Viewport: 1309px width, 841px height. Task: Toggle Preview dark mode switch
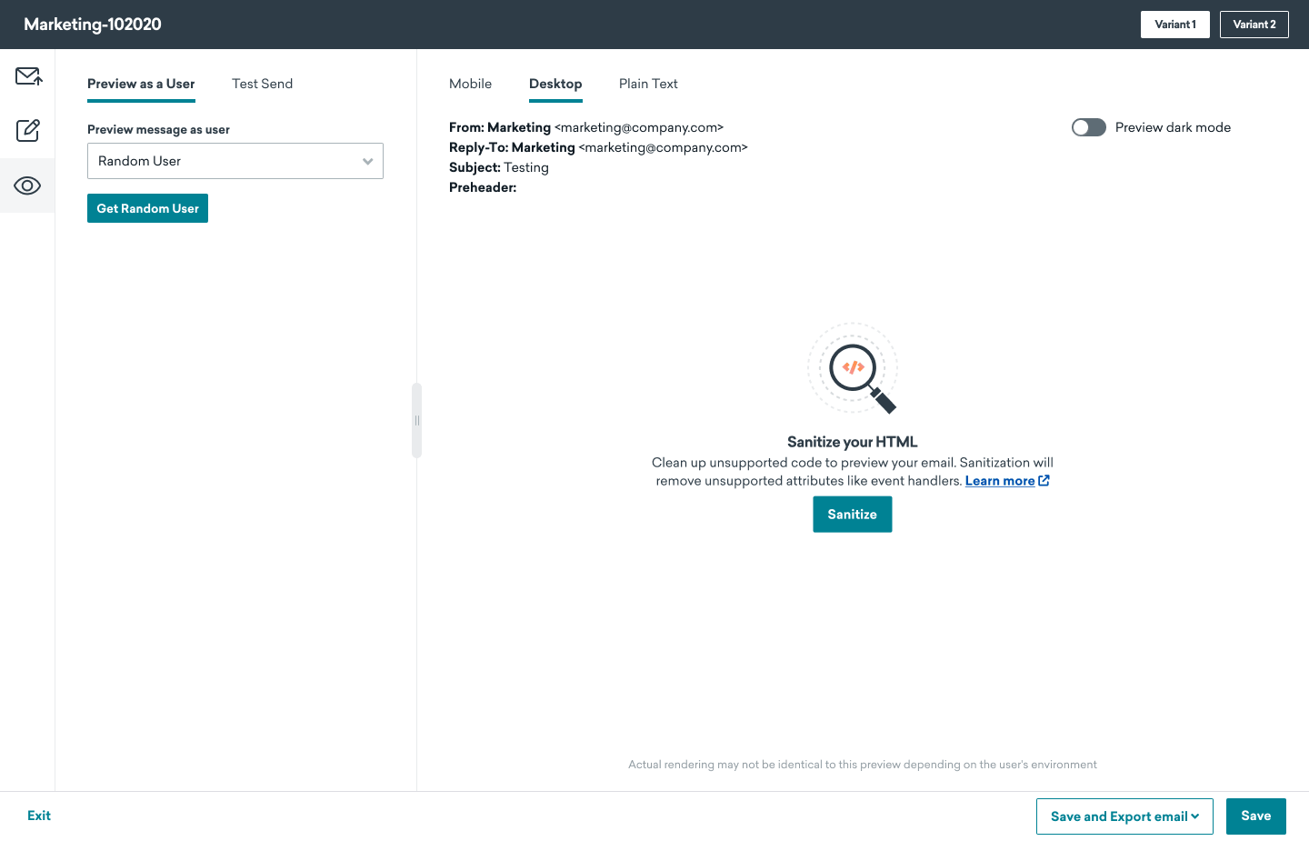1088,127
